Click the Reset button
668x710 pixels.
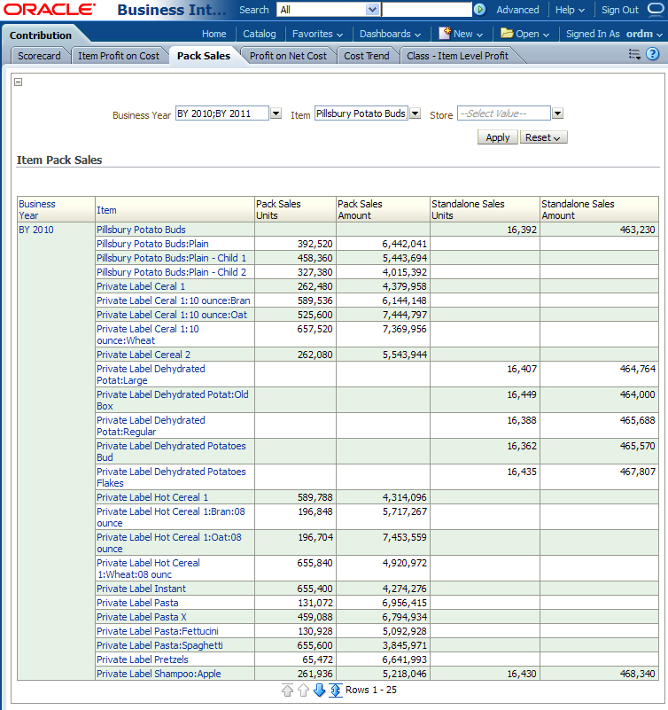click(x=543, y=137)
